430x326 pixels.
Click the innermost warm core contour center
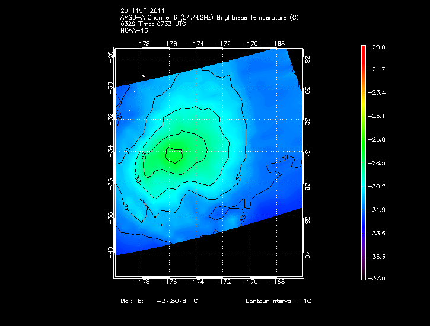[174, 155]
